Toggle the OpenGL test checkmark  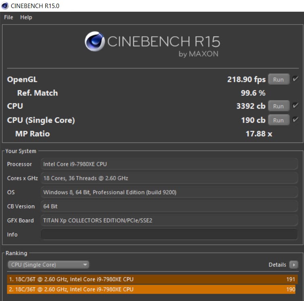(x=295, y=79)
